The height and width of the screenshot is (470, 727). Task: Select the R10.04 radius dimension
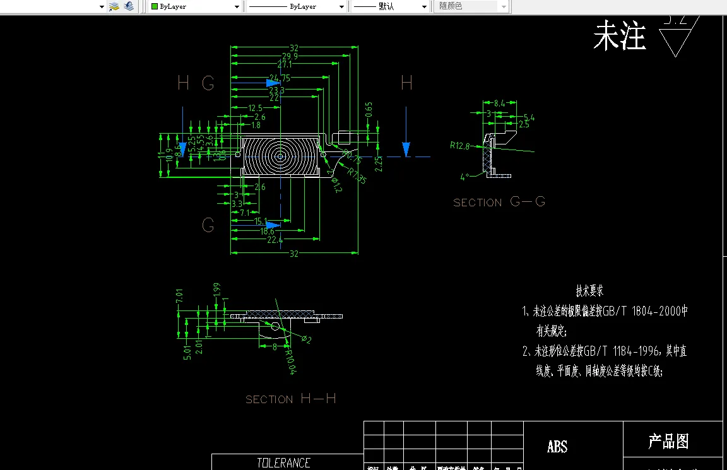click(x=290, y=362)
